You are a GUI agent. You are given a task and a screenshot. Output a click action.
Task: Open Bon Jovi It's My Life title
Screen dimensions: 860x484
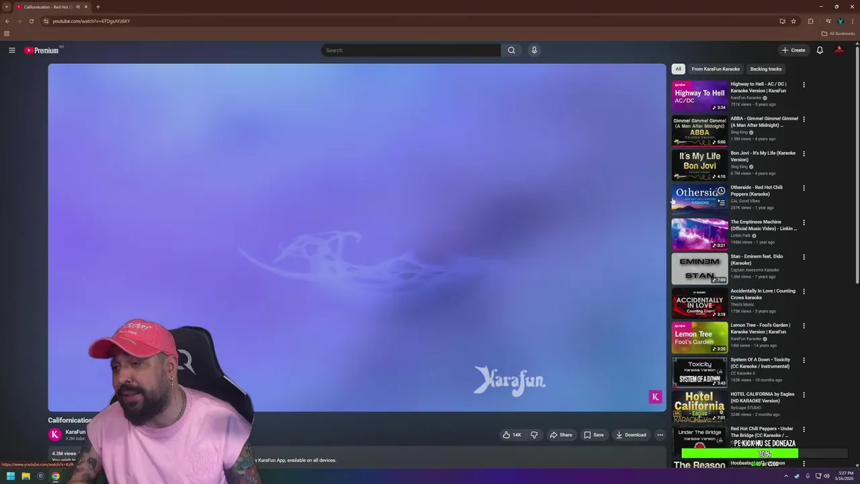pyautogui.click(x=763, y=156)
